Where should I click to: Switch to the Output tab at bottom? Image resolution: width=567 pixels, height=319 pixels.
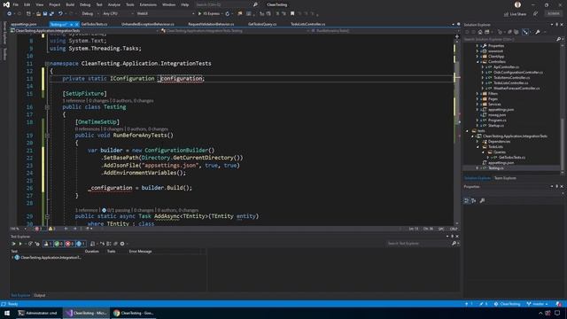tap(39, 295)
